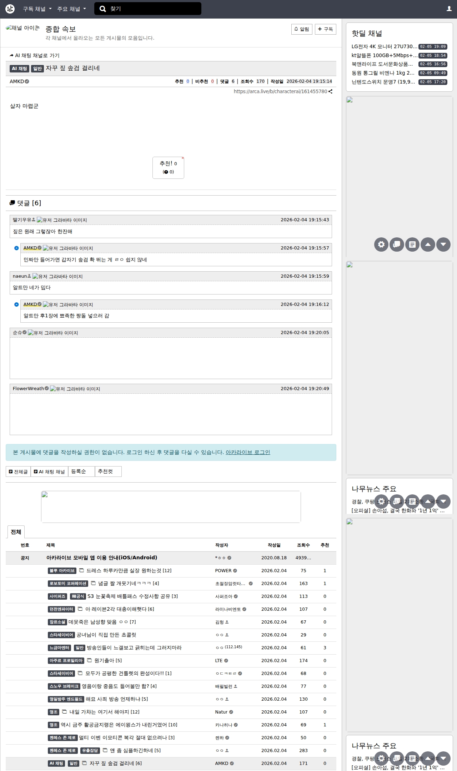Image resolution: width=457 pixels, height=771 pixels.
Task: Open the 추천컷 filter dropdown
Action: (x=108, y=472)
